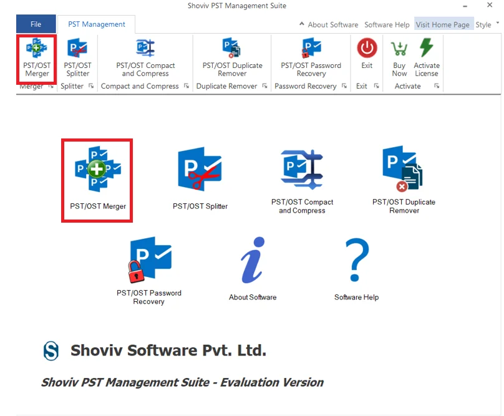Click the red Exit power icon
This screenshot has height=416, width=504.
coord(367,48)
